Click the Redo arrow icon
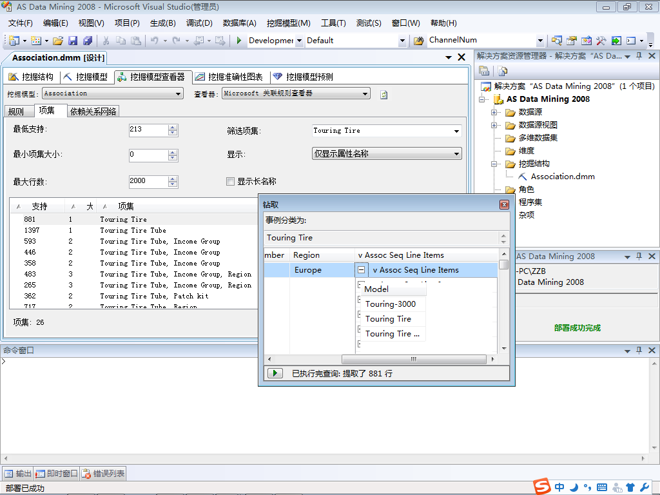 [177, 41]
